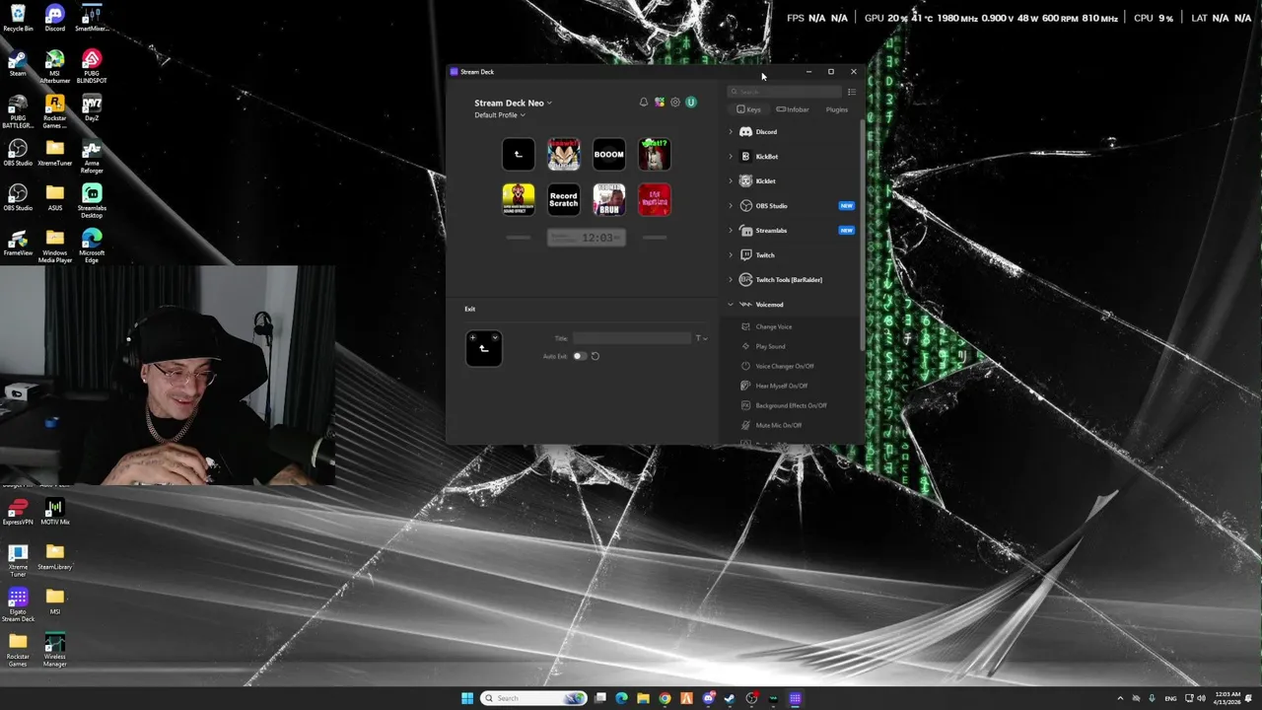
Task: Select the back-arrow folder key on the grid
Action: tap(519, 154)
